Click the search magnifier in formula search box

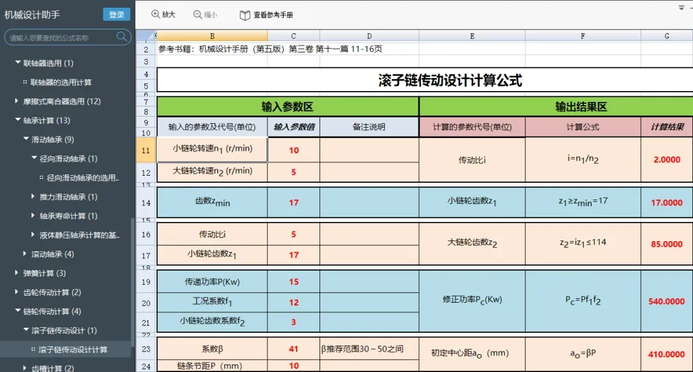coord(121,37)
